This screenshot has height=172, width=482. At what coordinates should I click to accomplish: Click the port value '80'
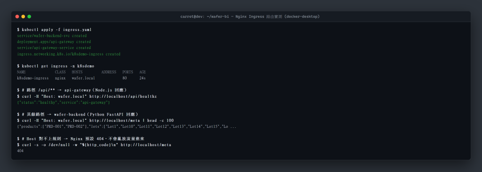click(125, 78)
